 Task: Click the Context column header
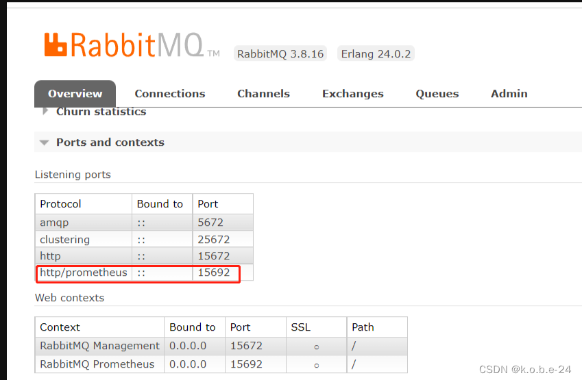(x=99, y=327)
